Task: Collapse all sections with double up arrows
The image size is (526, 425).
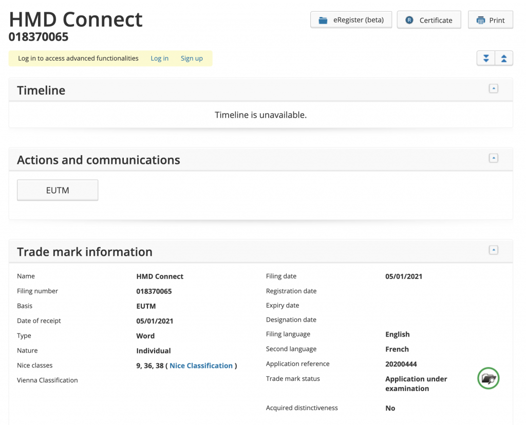Action: tap(504, 59)
